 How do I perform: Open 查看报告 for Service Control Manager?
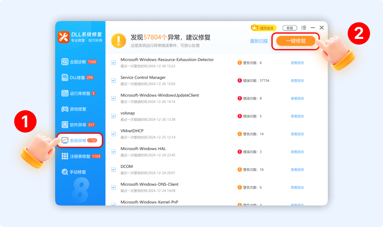coord(297,81)
